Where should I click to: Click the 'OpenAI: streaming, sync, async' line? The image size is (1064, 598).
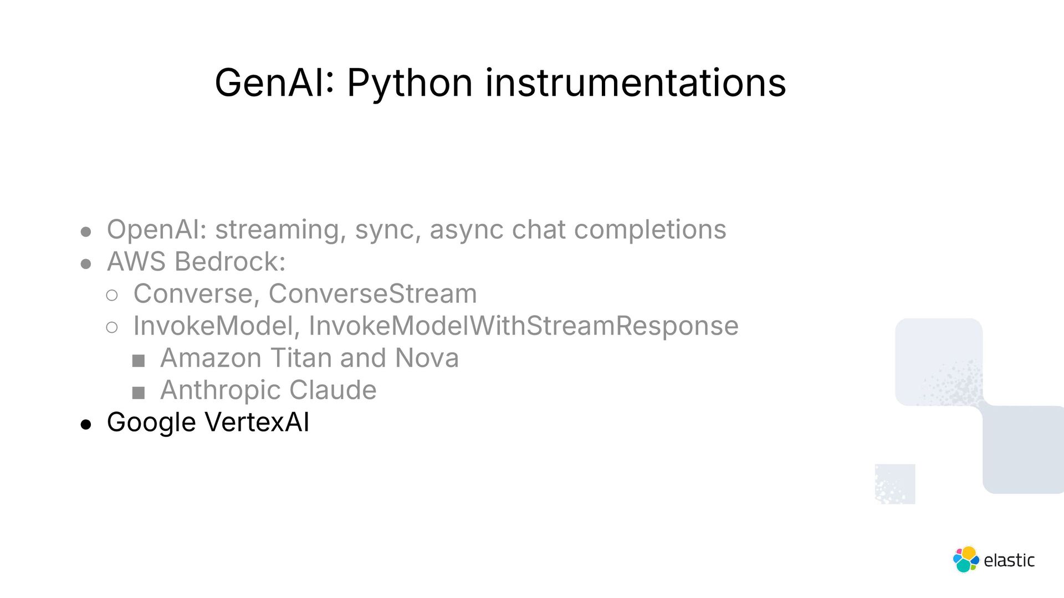point(416,230)
